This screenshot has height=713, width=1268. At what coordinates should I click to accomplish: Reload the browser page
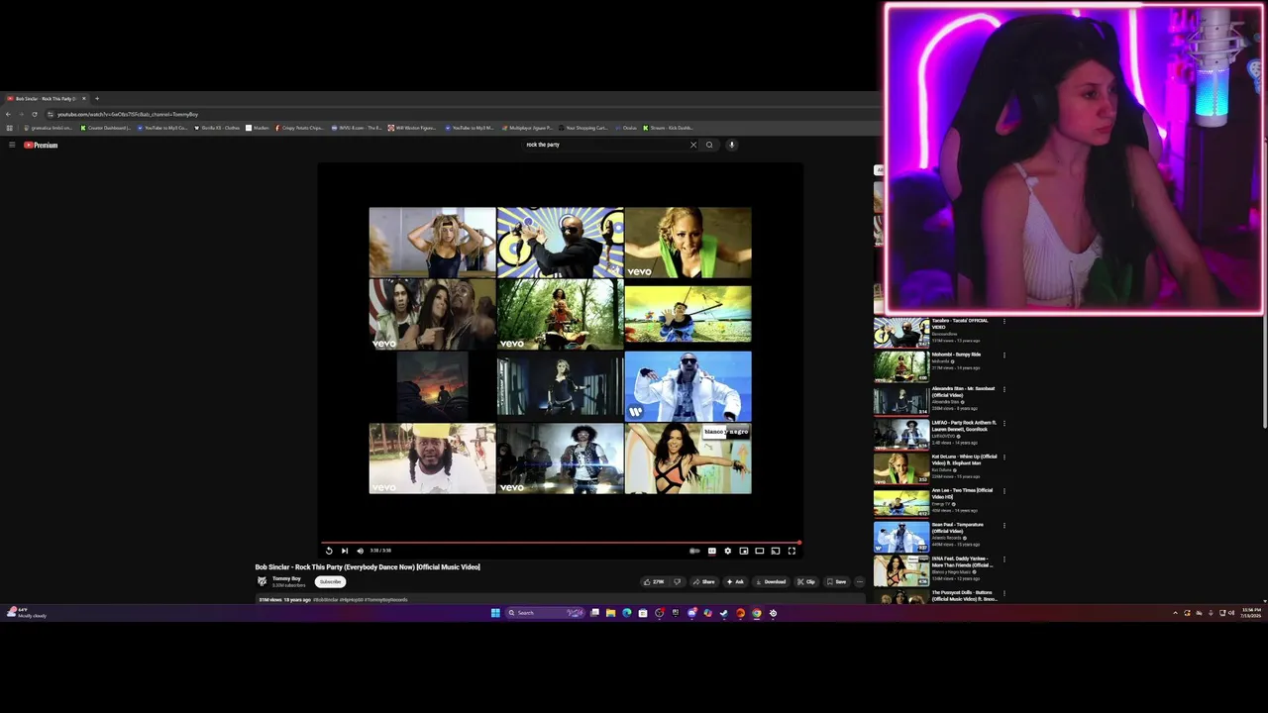35,114
